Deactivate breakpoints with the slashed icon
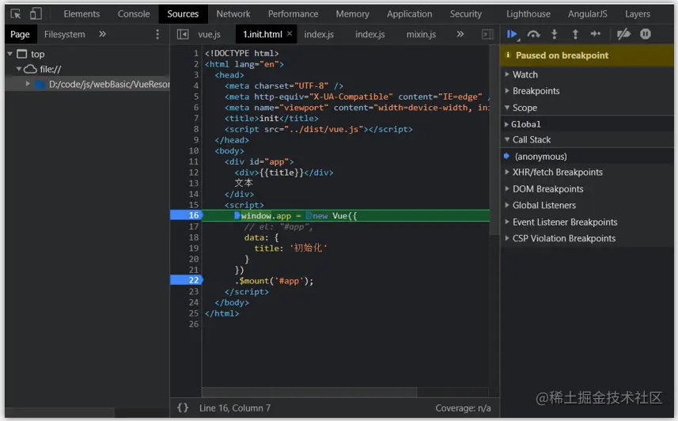 [x=623, y=34]
